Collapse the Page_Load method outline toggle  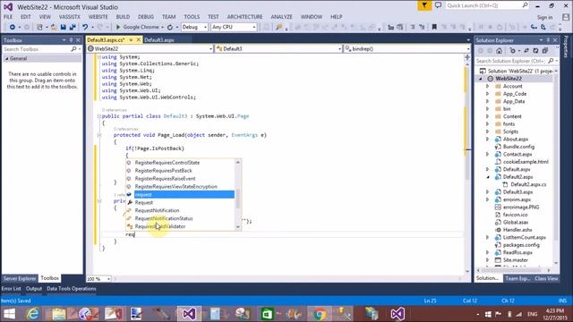[x=99, y=135]
